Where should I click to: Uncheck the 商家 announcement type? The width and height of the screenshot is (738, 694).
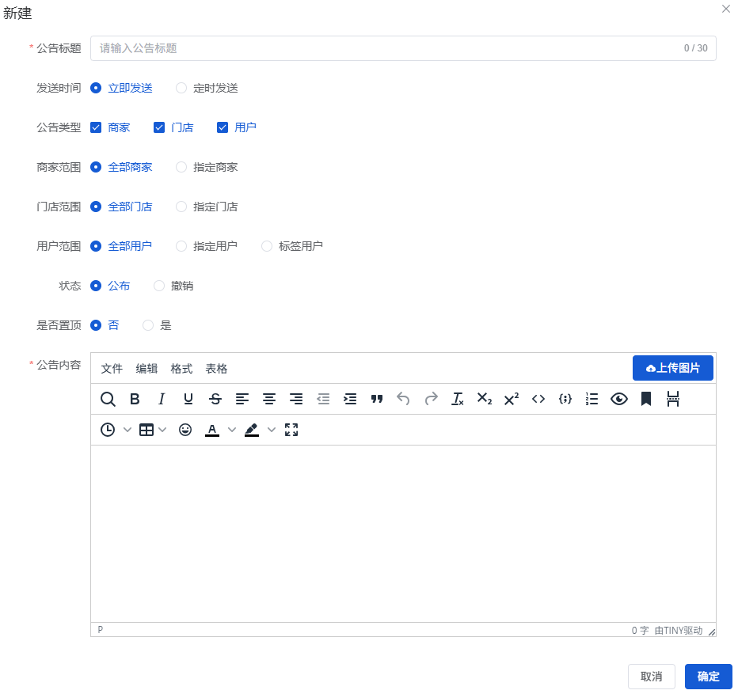tap(110, 127)
